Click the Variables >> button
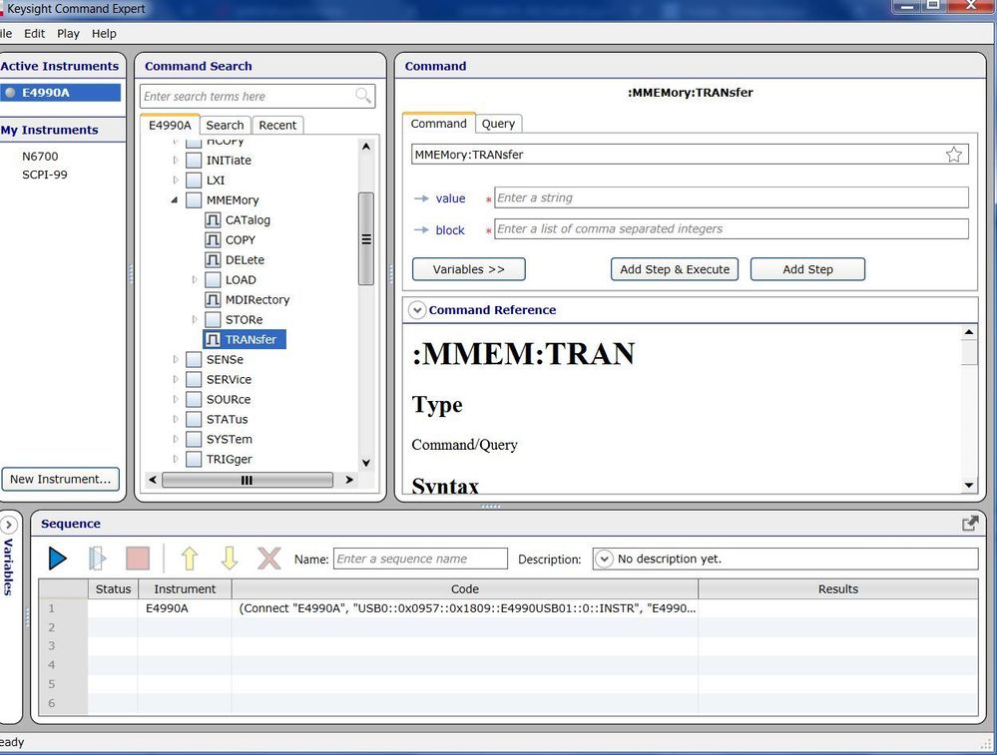Image resolution: width=997 pixels, height=755 pixels. pyautogui.click(x=469, y=269)
